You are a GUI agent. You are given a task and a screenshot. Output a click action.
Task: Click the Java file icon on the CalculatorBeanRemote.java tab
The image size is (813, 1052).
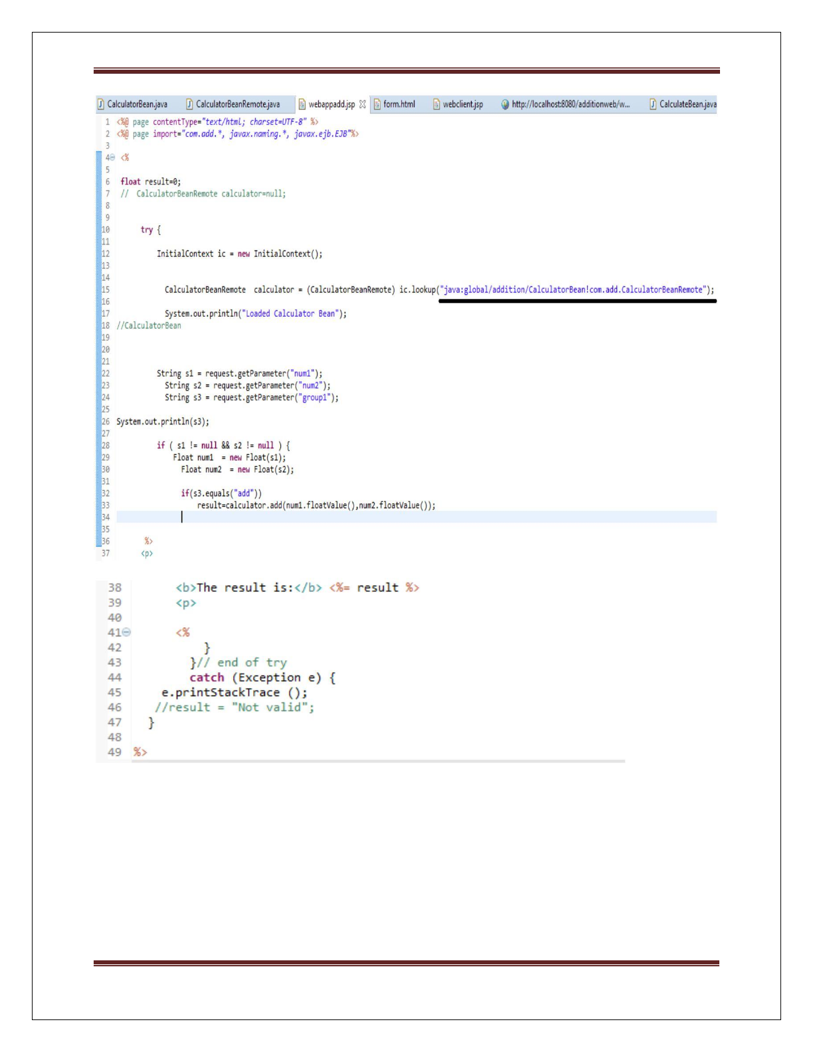[189, 104]
